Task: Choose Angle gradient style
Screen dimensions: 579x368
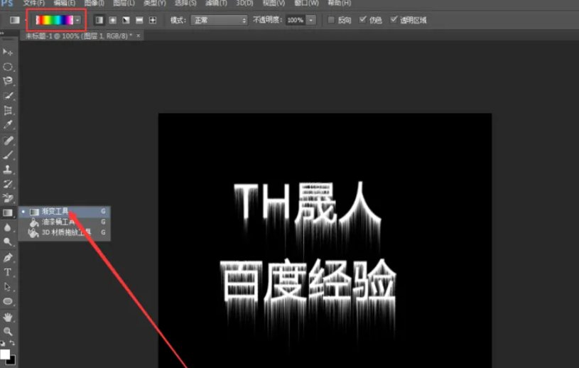Action: (x=126, y=20)
